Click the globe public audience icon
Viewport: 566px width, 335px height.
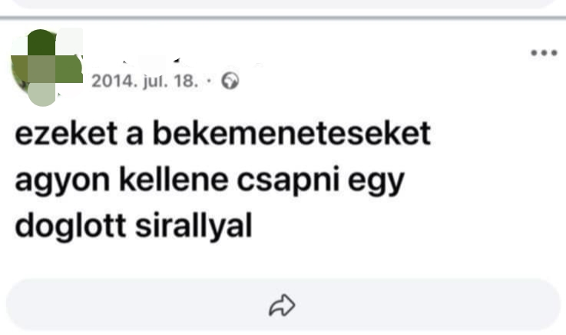pyautogui.click(x=230, y=80)
